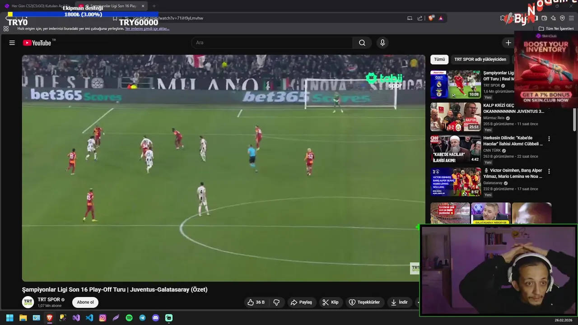
Task: Open Instagram from the taskbar
Action: pos(103,318)
